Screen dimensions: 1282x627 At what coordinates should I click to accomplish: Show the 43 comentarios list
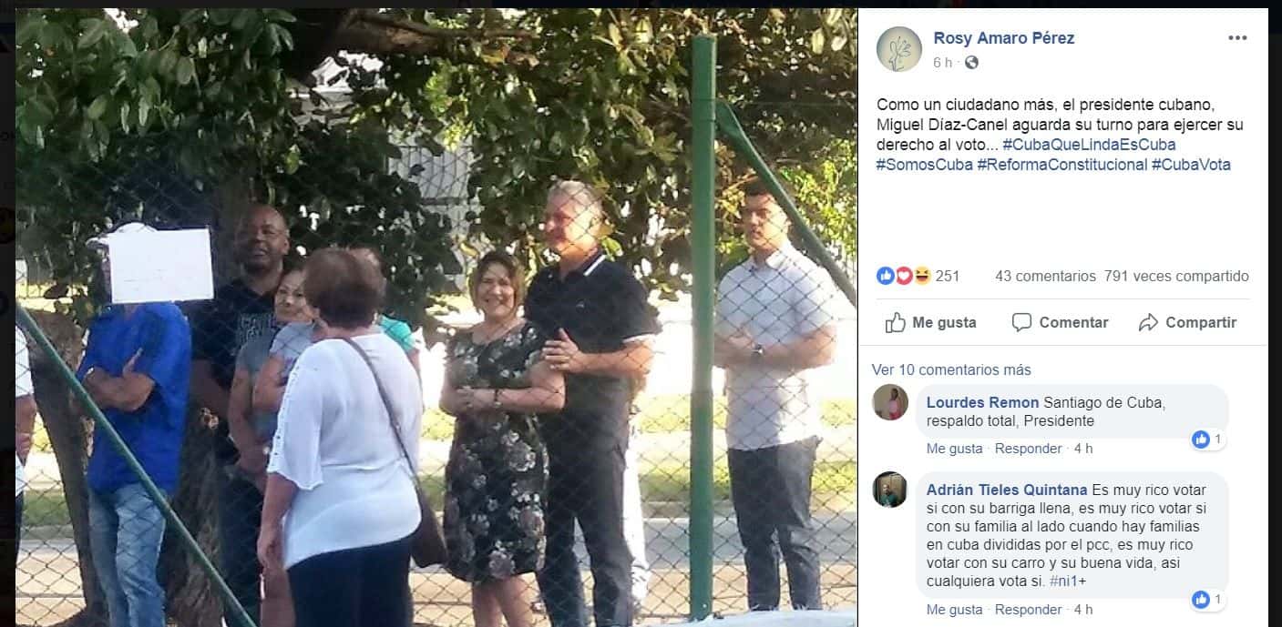1045,276
